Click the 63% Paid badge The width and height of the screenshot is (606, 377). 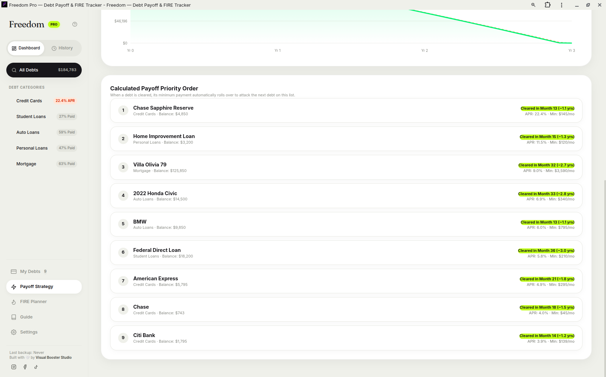coord(67,164)
